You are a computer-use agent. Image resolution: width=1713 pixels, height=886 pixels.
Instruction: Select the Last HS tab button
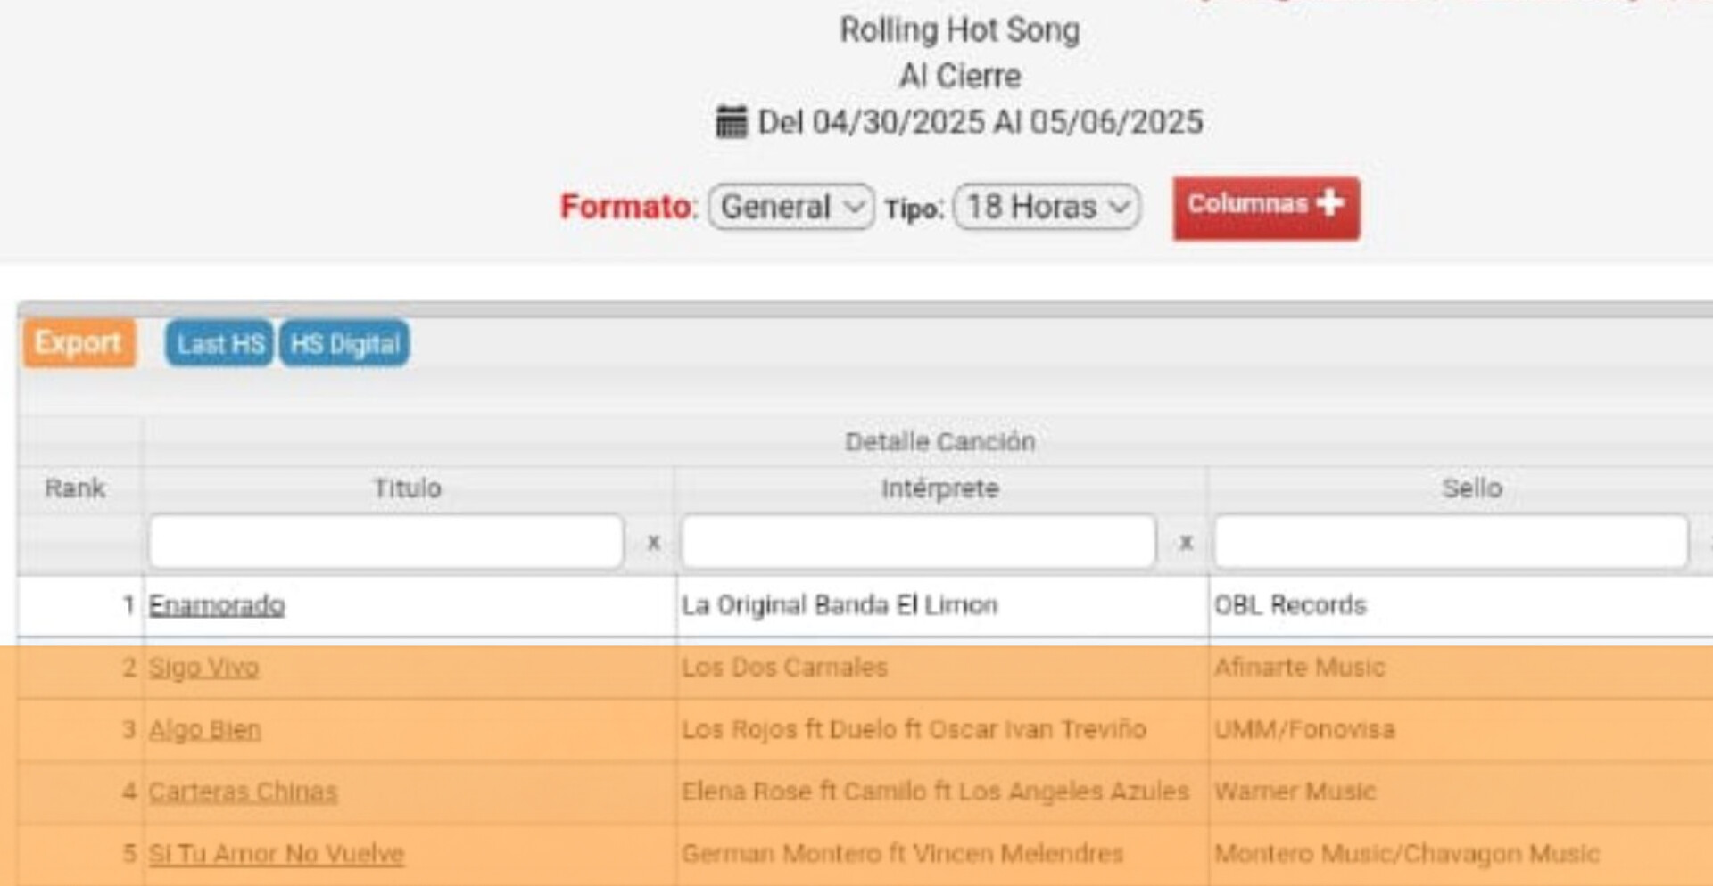coord(219,344)
